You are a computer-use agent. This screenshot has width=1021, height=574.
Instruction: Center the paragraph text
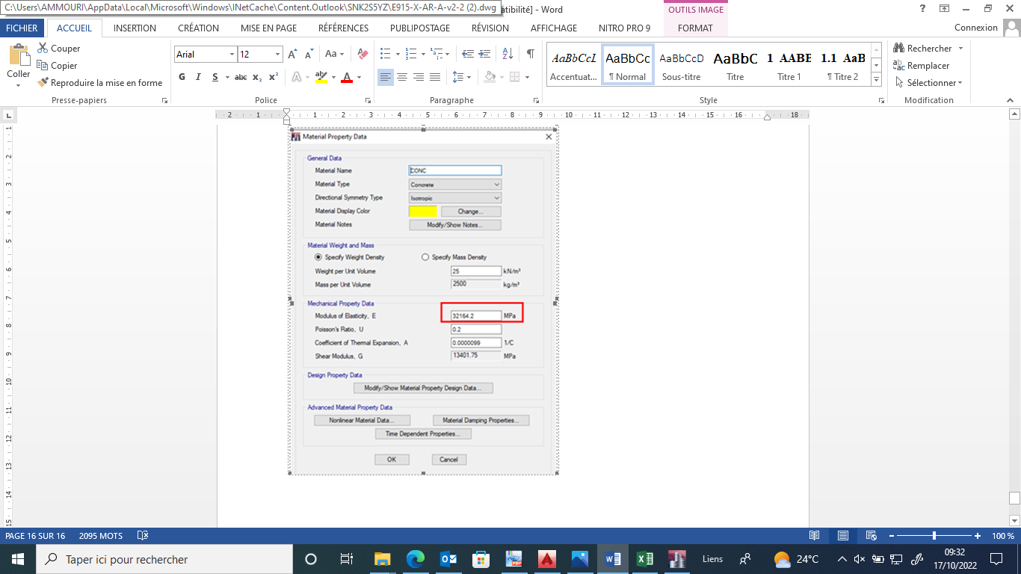coord(401,77)
